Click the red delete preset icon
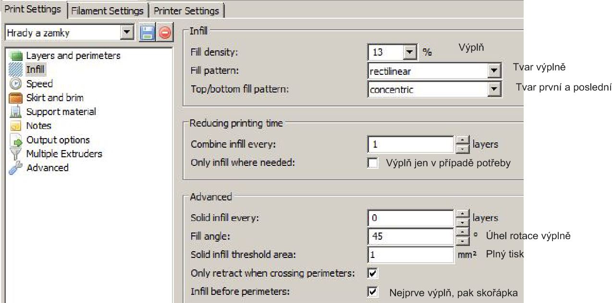613x303 pixels. [165, 33]
